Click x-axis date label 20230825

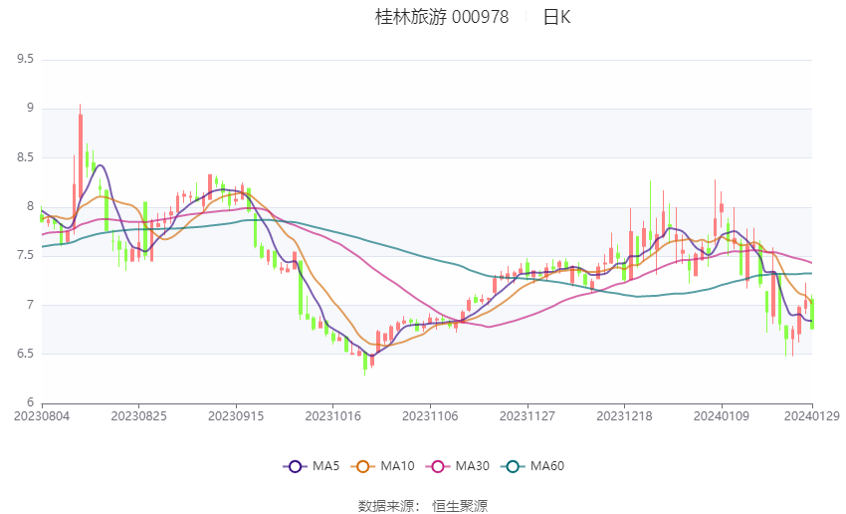[138, 416]
